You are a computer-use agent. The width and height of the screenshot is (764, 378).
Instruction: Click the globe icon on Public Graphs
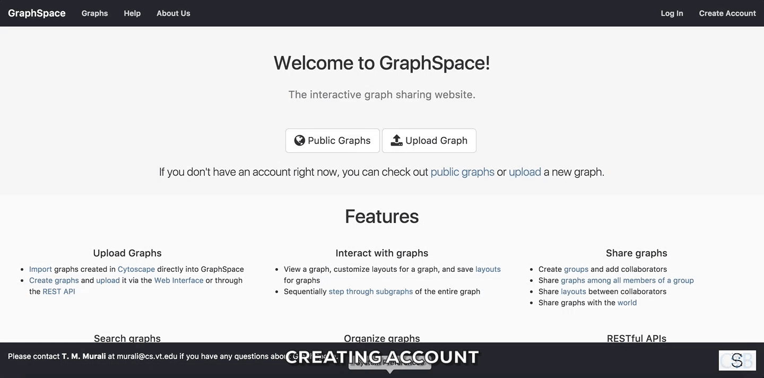click(300, 140)
